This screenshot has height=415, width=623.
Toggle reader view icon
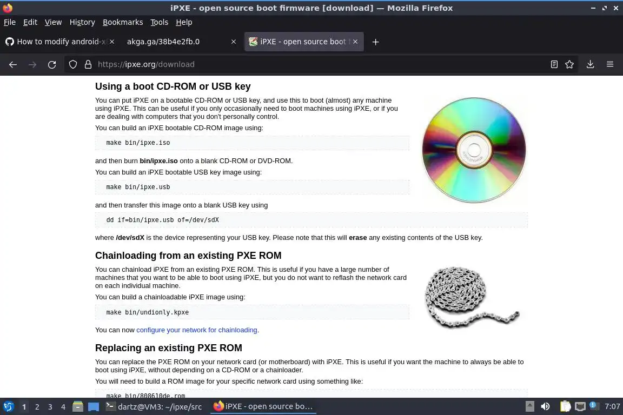554,64
